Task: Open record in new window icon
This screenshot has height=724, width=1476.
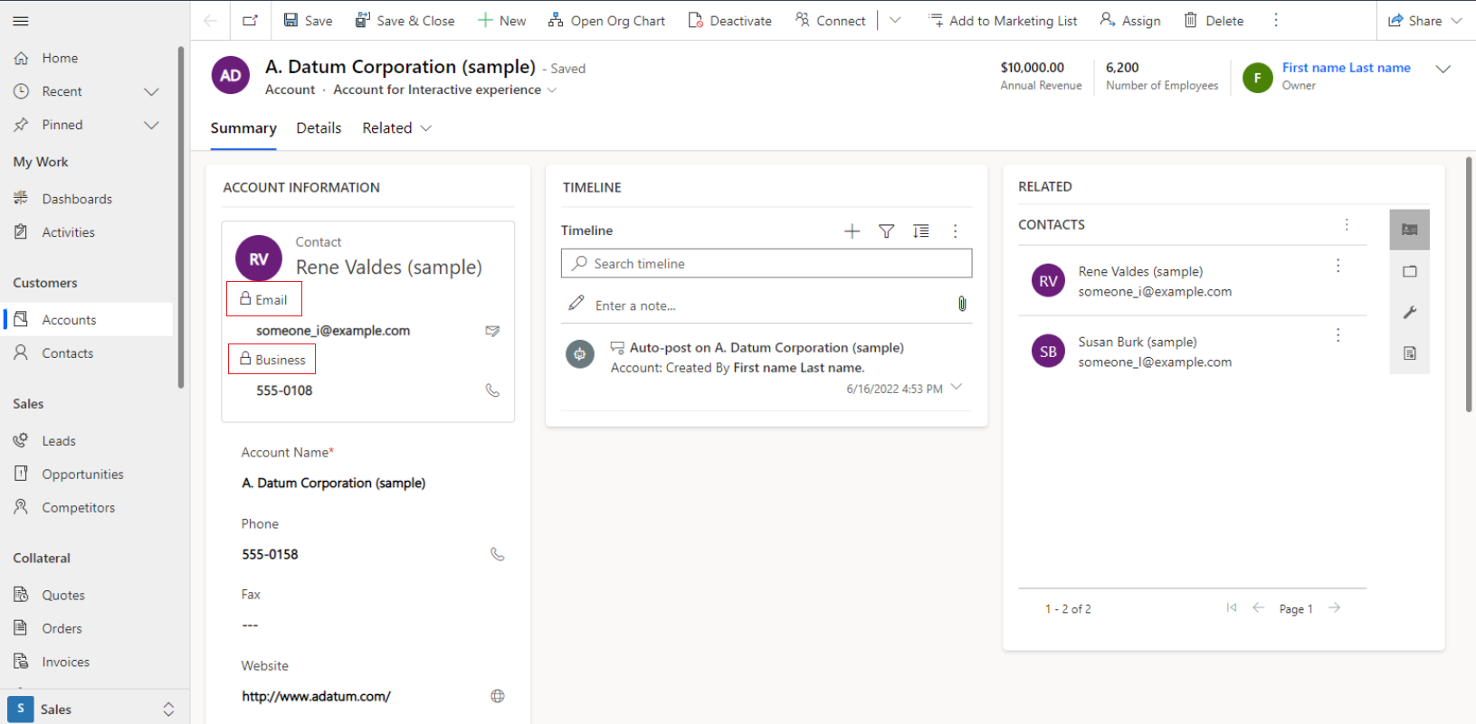Action: click(x=250, y=21)
